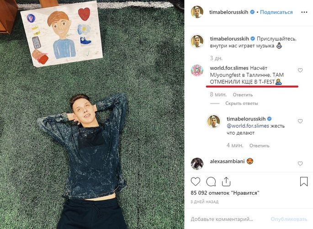Image resolution: width=313 pixels, height=229 pixels.
Task: Open the world.for.slimes profile avatar
Action: click(x=197, y=70)
